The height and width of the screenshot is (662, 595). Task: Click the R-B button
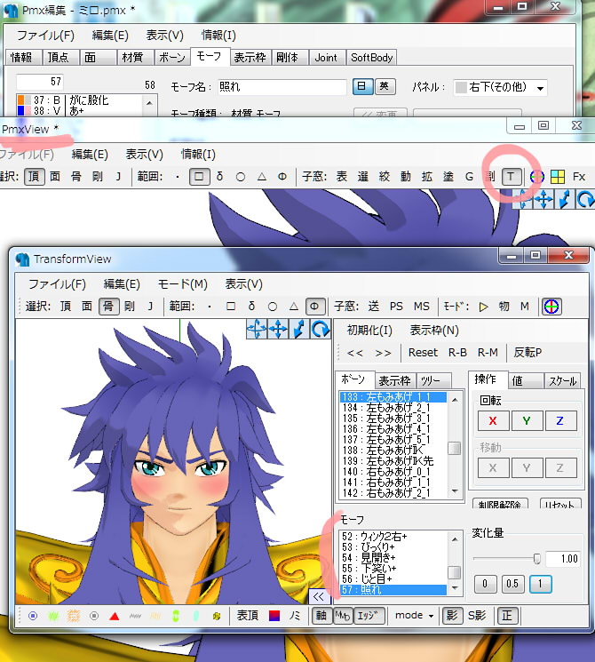click(x=457, y=352)
